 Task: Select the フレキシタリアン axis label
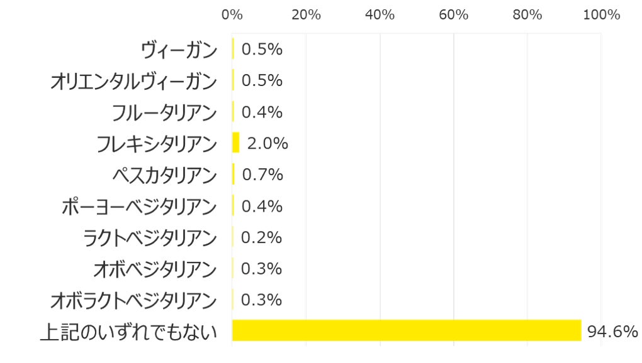(x=157, y=144)
